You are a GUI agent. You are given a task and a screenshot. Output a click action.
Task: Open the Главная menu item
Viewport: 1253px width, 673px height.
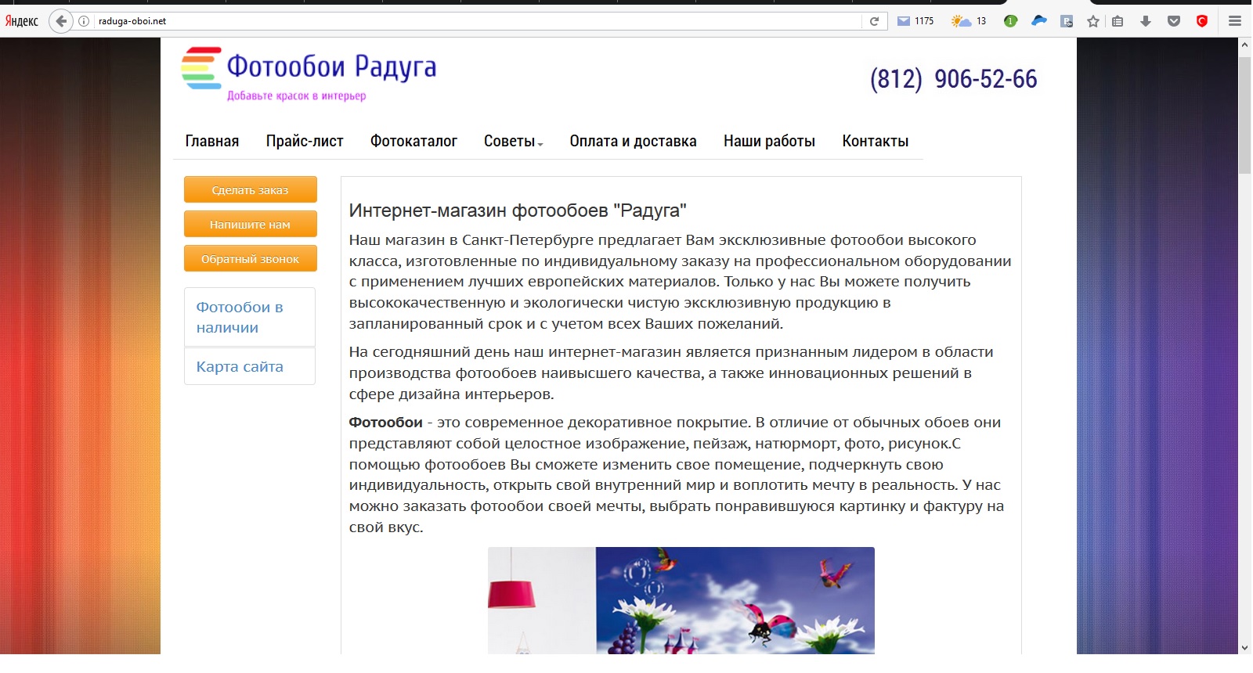click(212, 141)
